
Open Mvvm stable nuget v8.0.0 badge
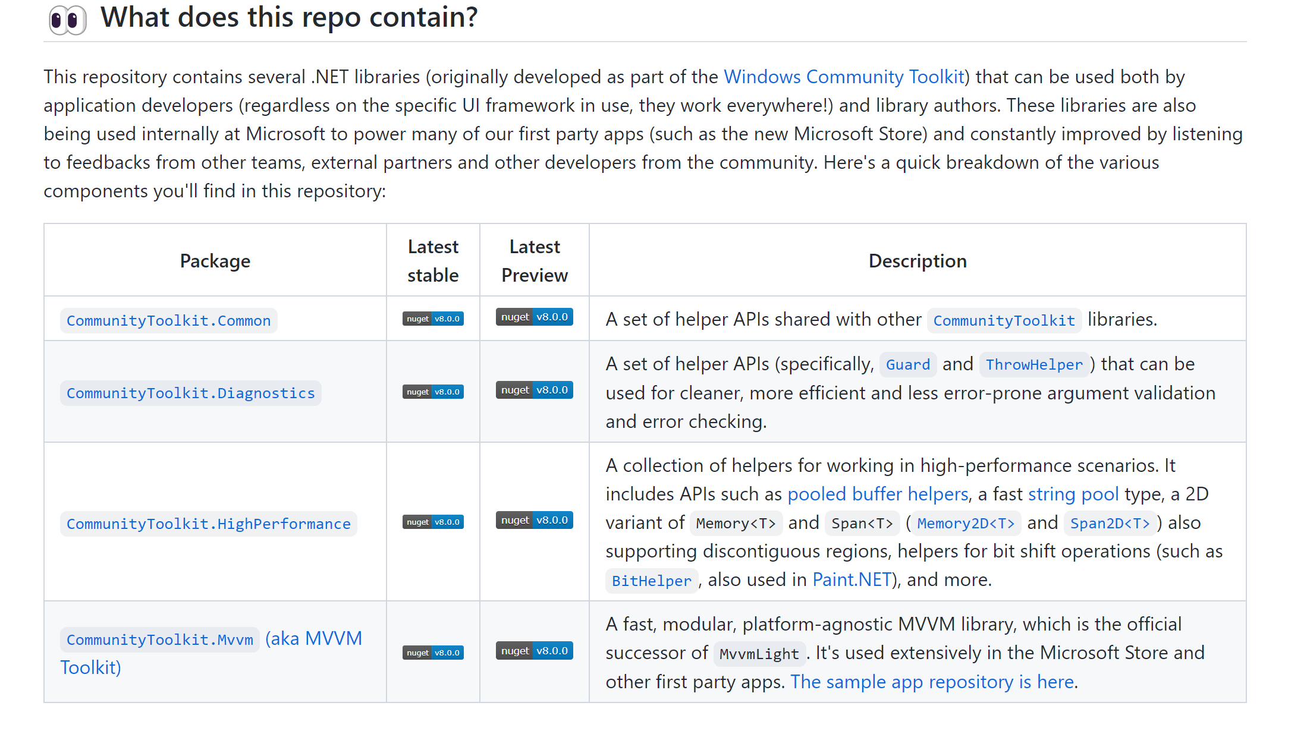433,653
